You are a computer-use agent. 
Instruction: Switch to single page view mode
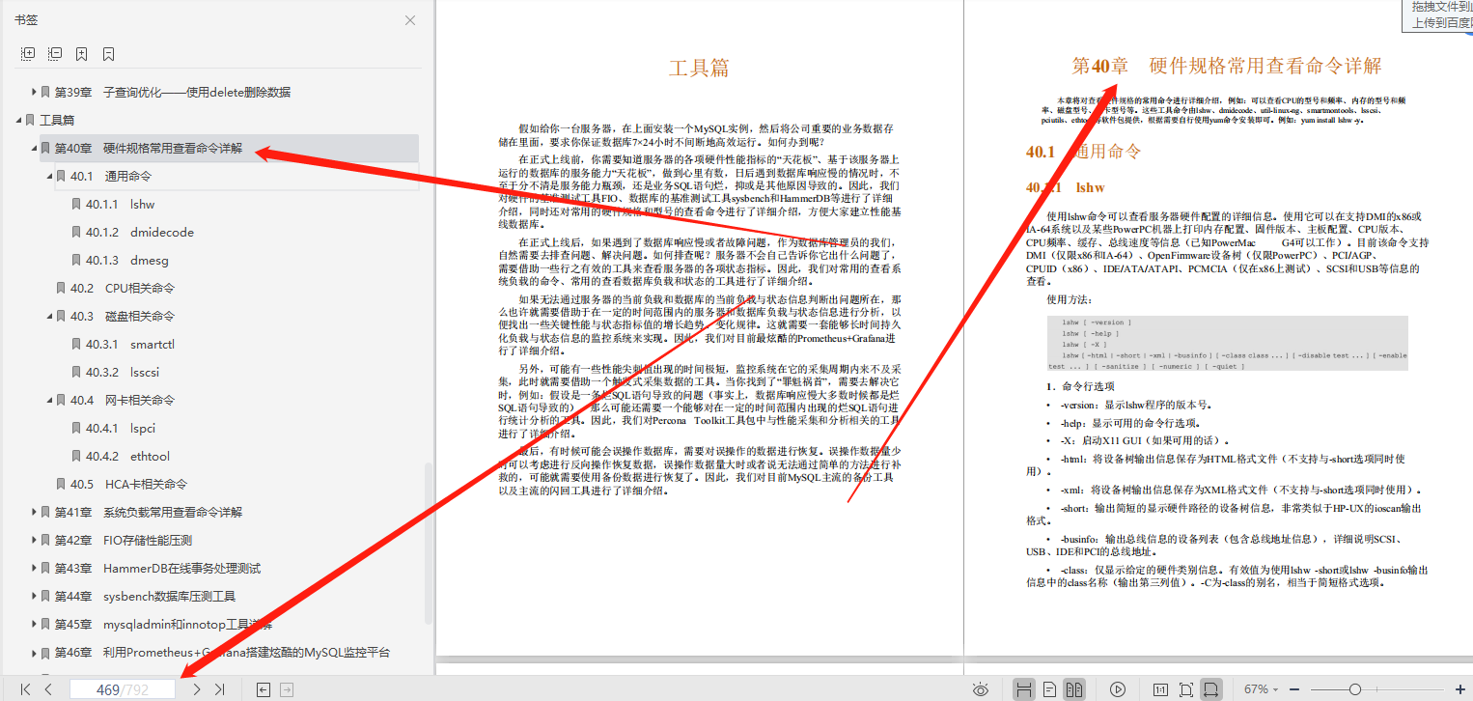(1050, 687)
